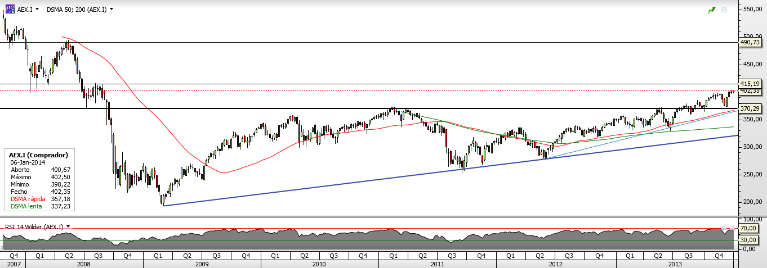Select the 415,19 price level label
Viewport: 767px width, 268px height.
[x=750, y=83]
